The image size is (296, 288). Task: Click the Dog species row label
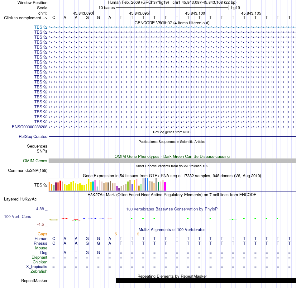44,253
